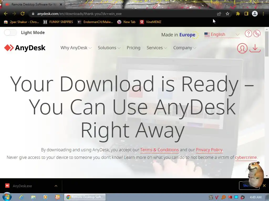Reload the current page

23,14
